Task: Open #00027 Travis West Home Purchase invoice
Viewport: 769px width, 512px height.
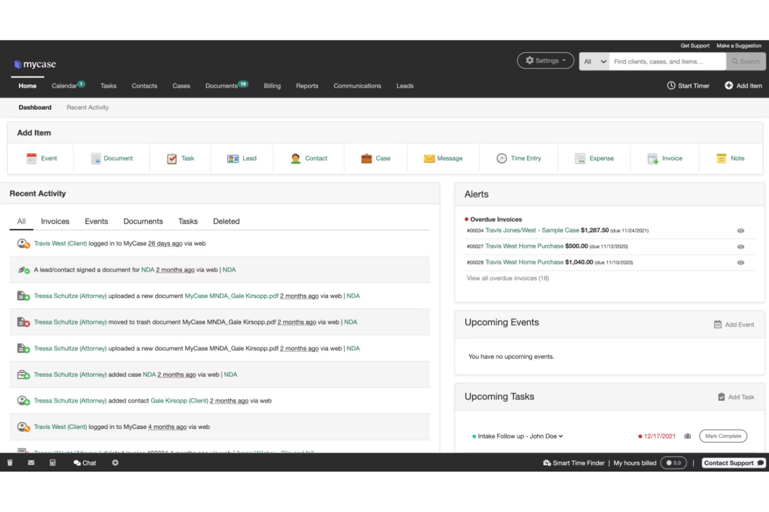Action: (x=524, y=246)
